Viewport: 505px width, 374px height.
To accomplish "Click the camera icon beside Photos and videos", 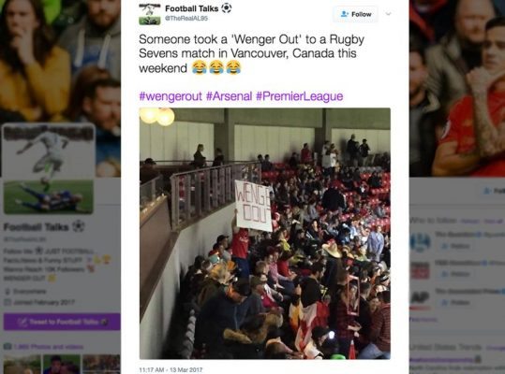I will point(7,346).
